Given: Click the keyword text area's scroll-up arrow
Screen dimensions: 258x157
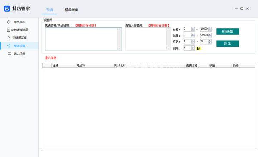Looking at the screenshot, I should click(168, 30).
